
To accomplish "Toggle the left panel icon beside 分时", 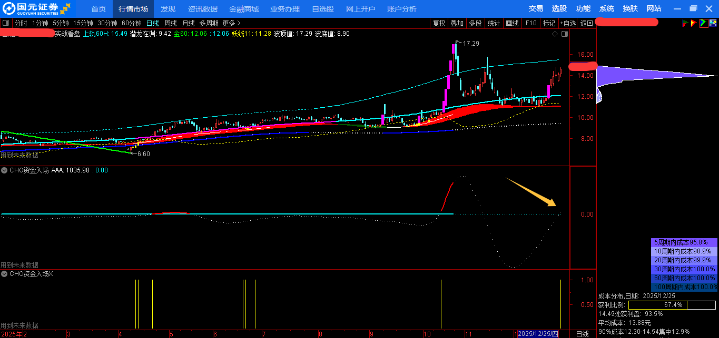I will tap(6, 23).
